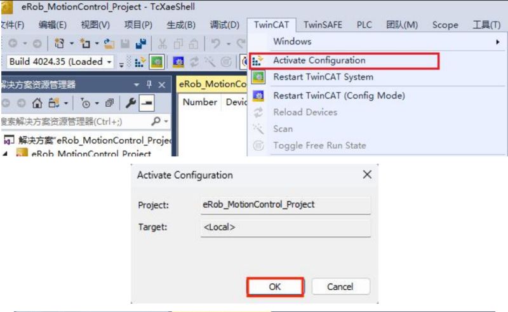Expand the add item dropdown arrow
The image size is (508, 312).
[x=97, y=43]
